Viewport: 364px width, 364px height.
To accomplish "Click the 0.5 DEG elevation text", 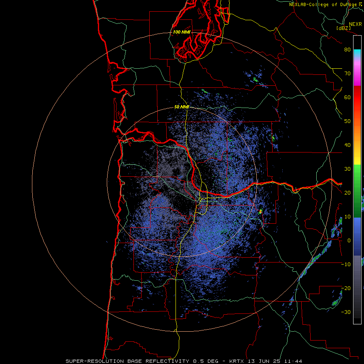I will (x=206, y=361).
